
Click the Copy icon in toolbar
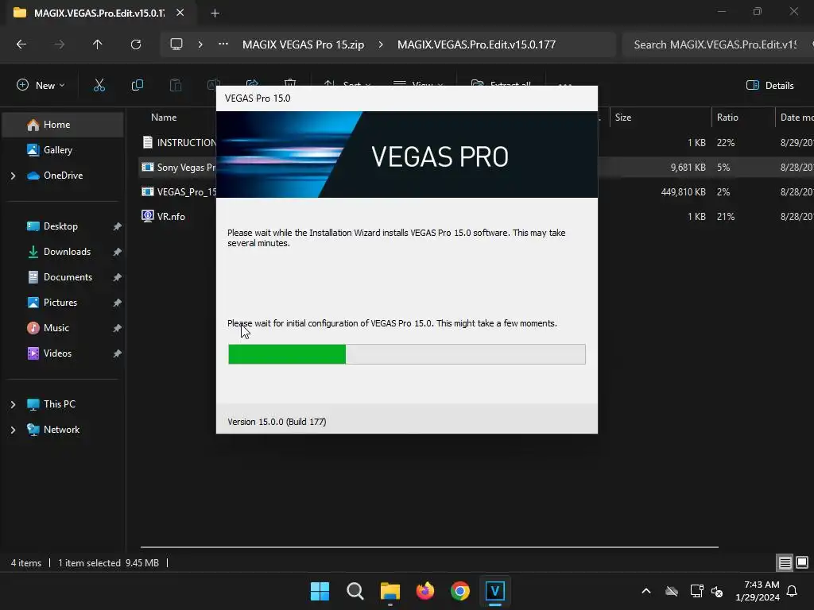coord(137,85)
